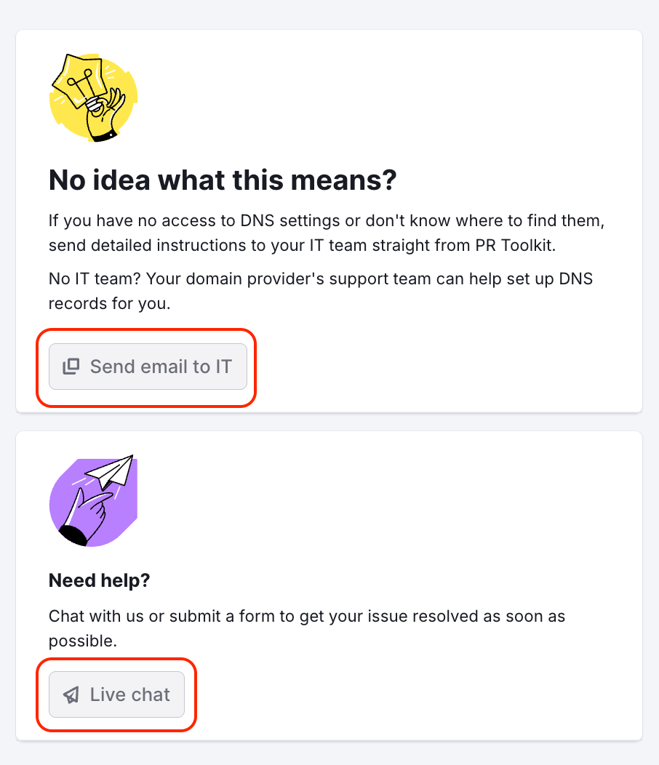Open Live chat support

pyautogui.click(x=116, y=694)
